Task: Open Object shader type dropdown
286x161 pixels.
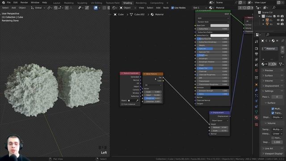Action: point(128,8)
